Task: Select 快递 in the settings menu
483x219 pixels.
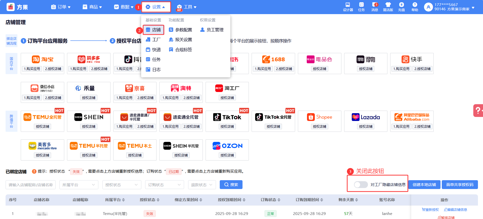Action: click(153, 50)
